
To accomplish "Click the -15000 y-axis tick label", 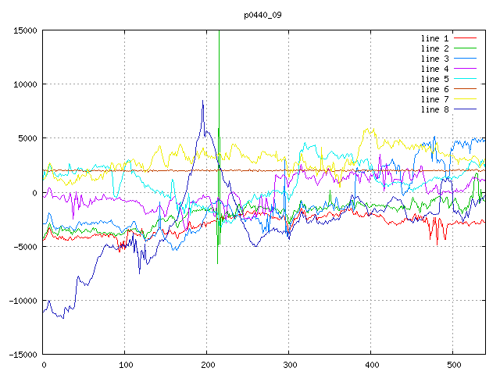I will 22,354.
